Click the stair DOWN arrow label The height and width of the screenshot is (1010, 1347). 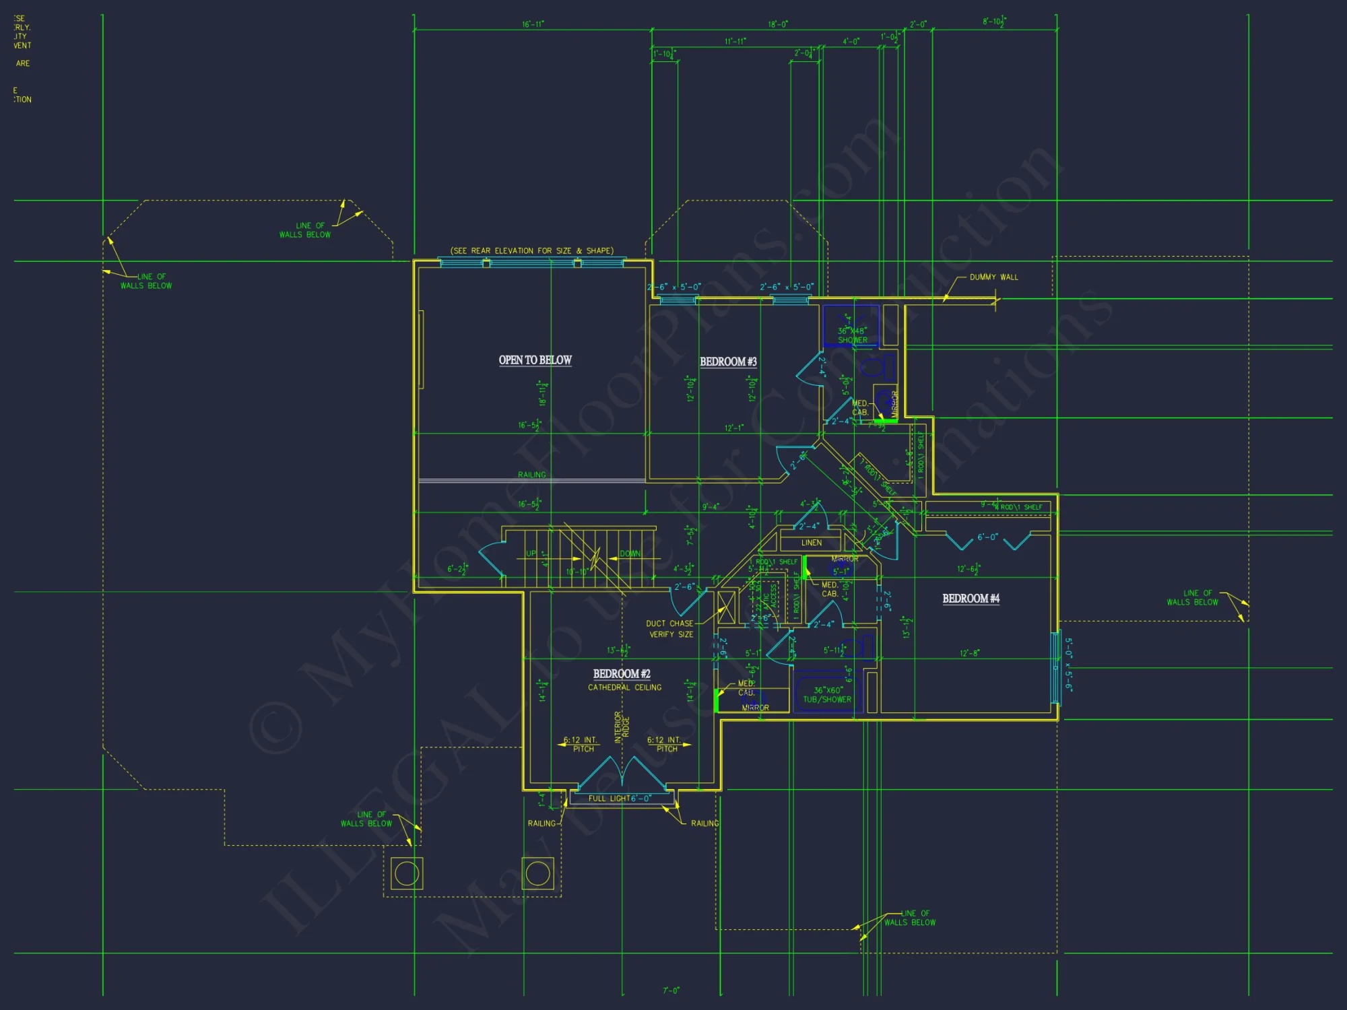630,553
